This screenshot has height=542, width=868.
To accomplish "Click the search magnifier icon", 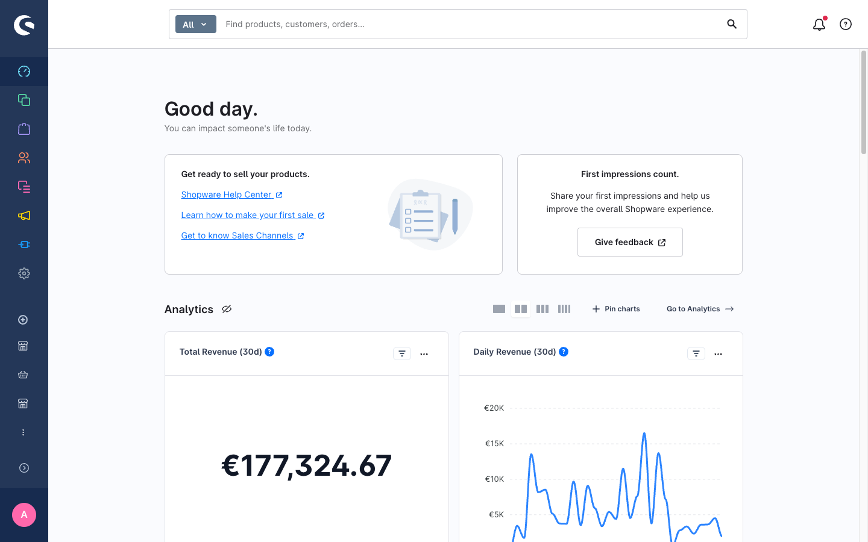I will coord(732,24).
